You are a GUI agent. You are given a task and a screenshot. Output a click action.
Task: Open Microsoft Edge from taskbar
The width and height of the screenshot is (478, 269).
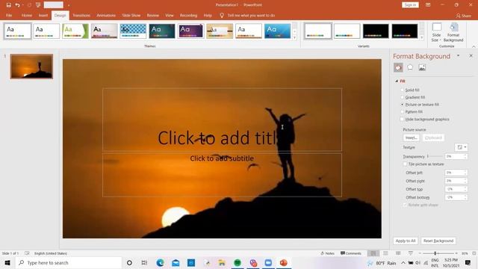(x=160, y=262)
